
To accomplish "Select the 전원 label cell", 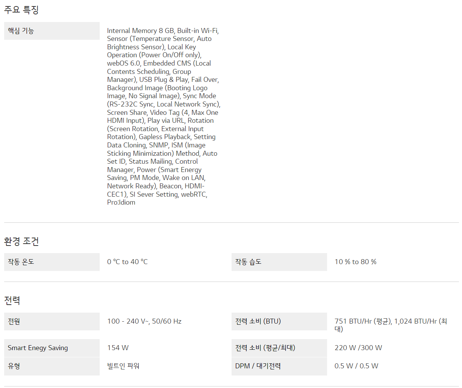I will coord(52,321).
